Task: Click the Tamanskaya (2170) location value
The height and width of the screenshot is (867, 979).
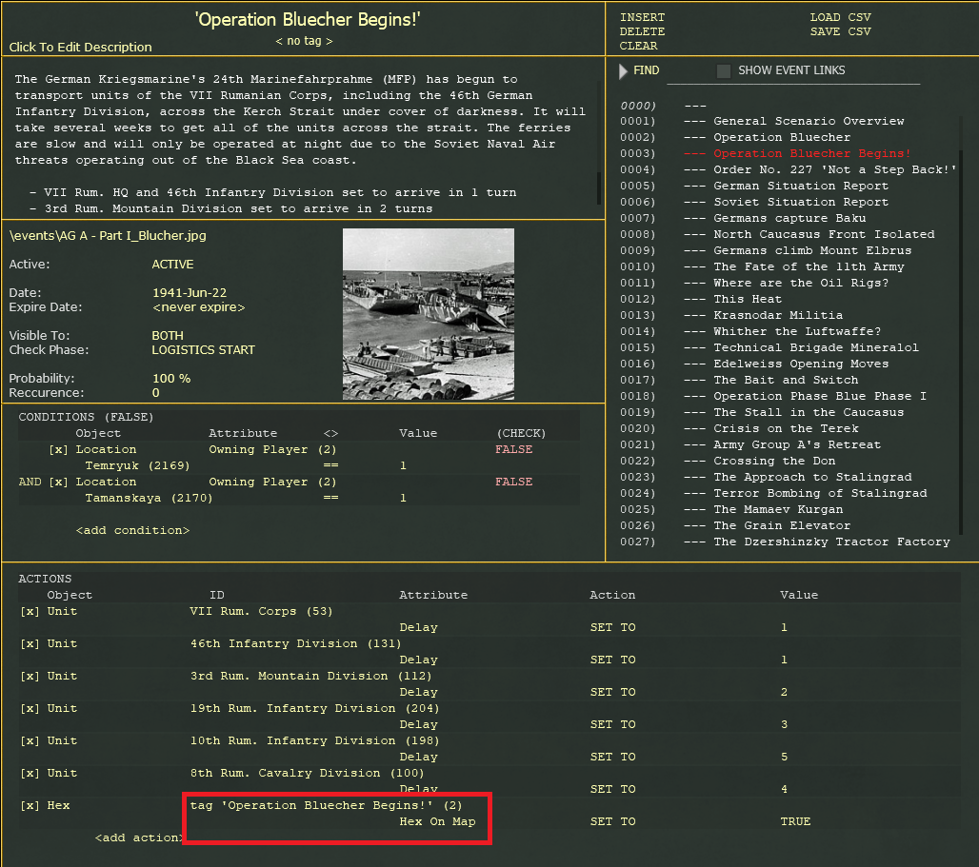Action: [x=149, y=499]
